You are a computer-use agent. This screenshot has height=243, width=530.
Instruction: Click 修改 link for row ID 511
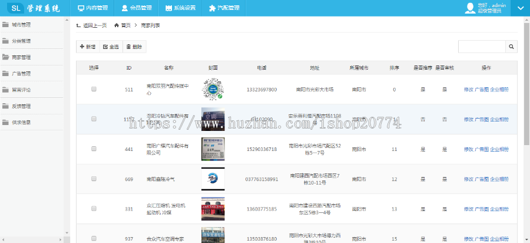click(x=468, y=90)
